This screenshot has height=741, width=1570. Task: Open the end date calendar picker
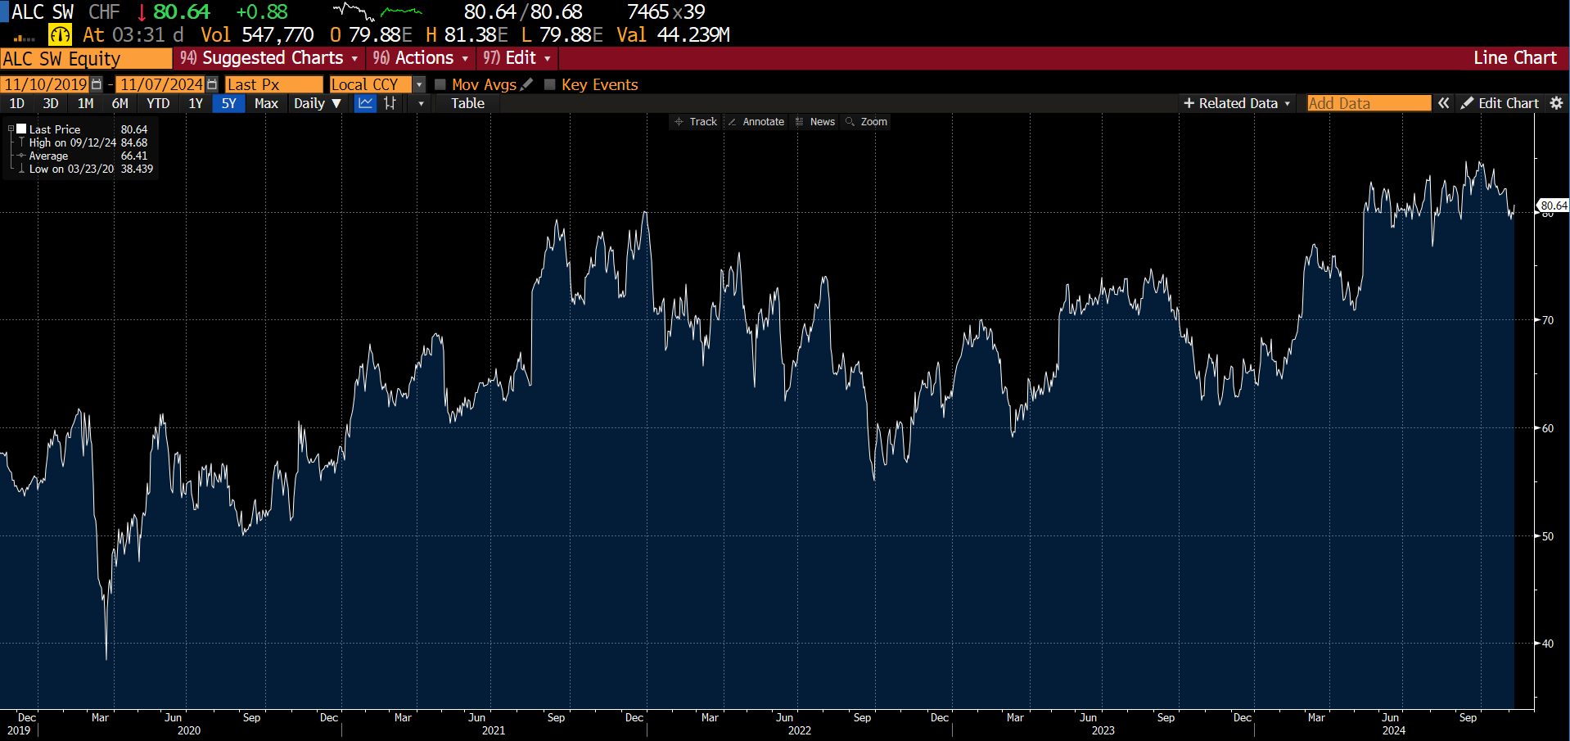click(x=212, y=84)
